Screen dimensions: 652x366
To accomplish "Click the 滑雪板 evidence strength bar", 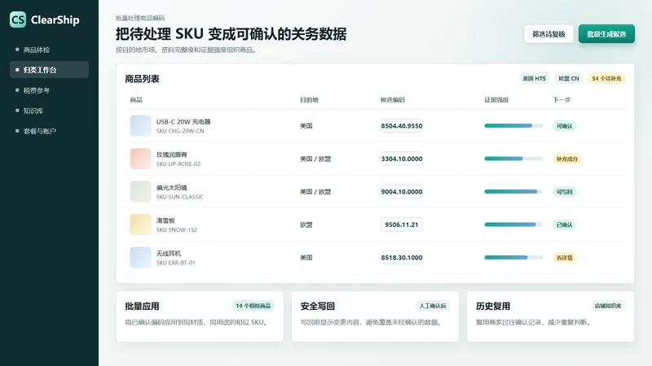I will [x=513, y=224].
